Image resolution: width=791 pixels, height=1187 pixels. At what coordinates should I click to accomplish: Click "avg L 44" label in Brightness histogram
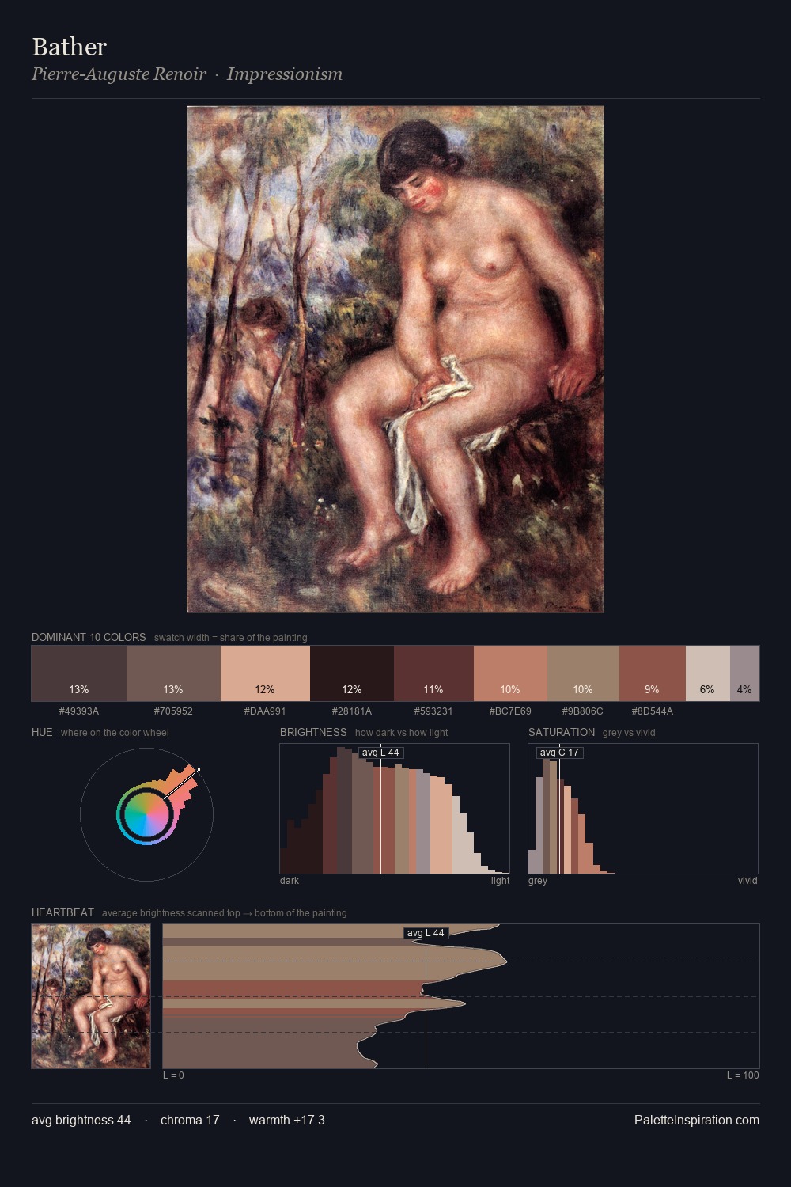point(380,753)
